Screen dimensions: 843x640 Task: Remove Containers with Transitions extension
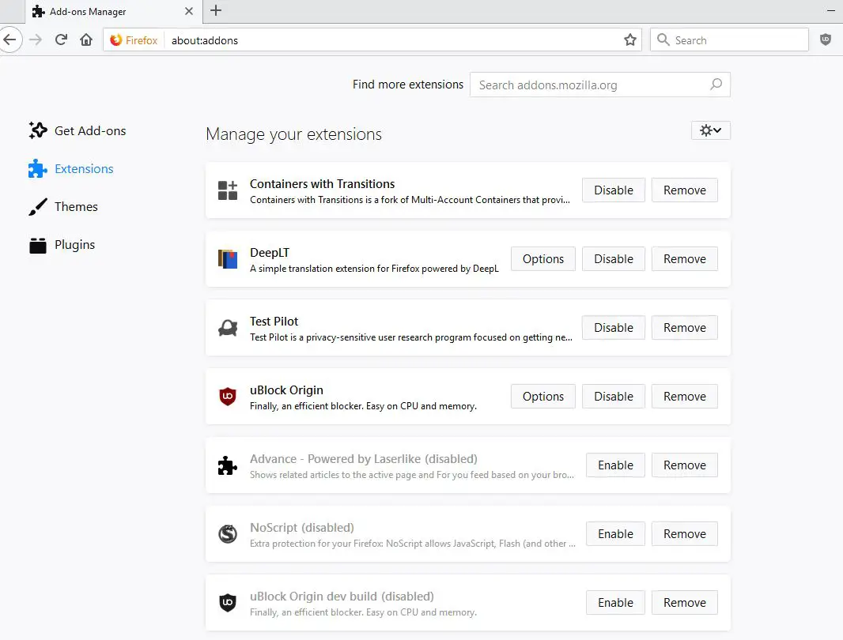click(684, 190)
